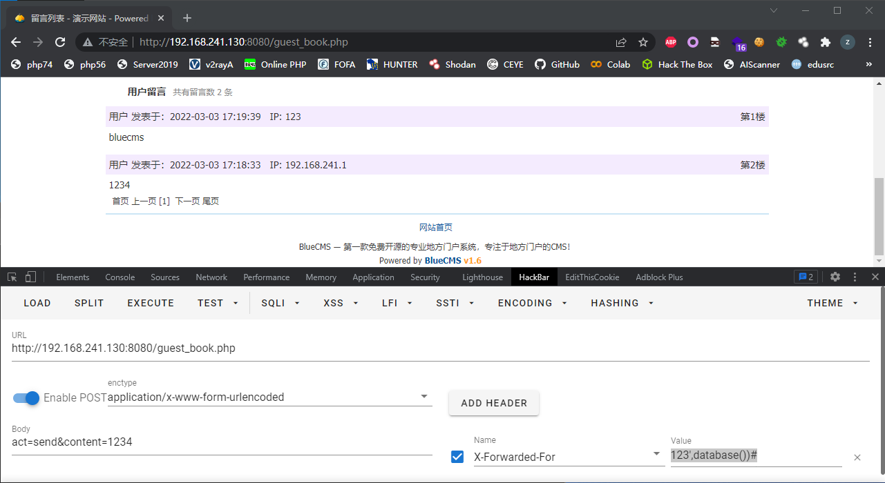Switch to the EditThisCookie tab

591,277
